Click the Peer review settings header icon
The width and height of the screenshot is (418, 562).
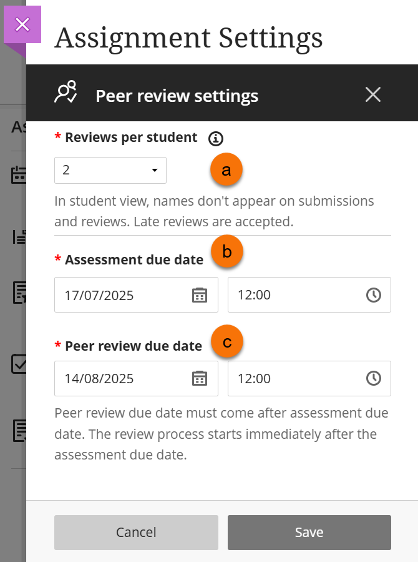[x=66, y=93]
